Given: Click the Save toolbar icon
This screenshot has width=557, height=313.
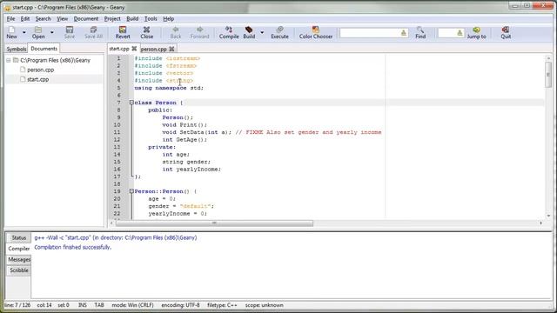Looking at the screenshot, I should tap(70, 32).
